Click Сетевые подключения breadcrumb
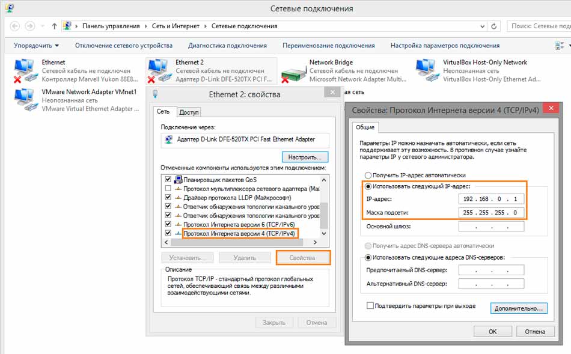This screenshot has height=354, width=571. pyautogui.click(x=245, y=26)
